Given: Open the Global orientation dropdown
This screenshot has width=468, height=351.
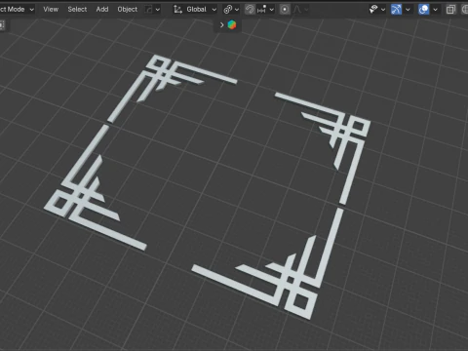Looking at the screenshot, I should (x=201, y=10).
